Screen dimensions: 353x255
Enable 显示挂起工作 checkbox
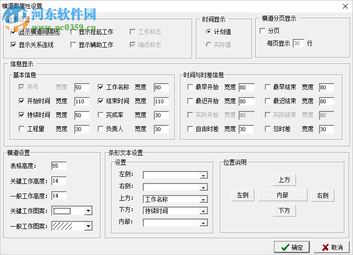pyautogui.click(x=73, y=32)
